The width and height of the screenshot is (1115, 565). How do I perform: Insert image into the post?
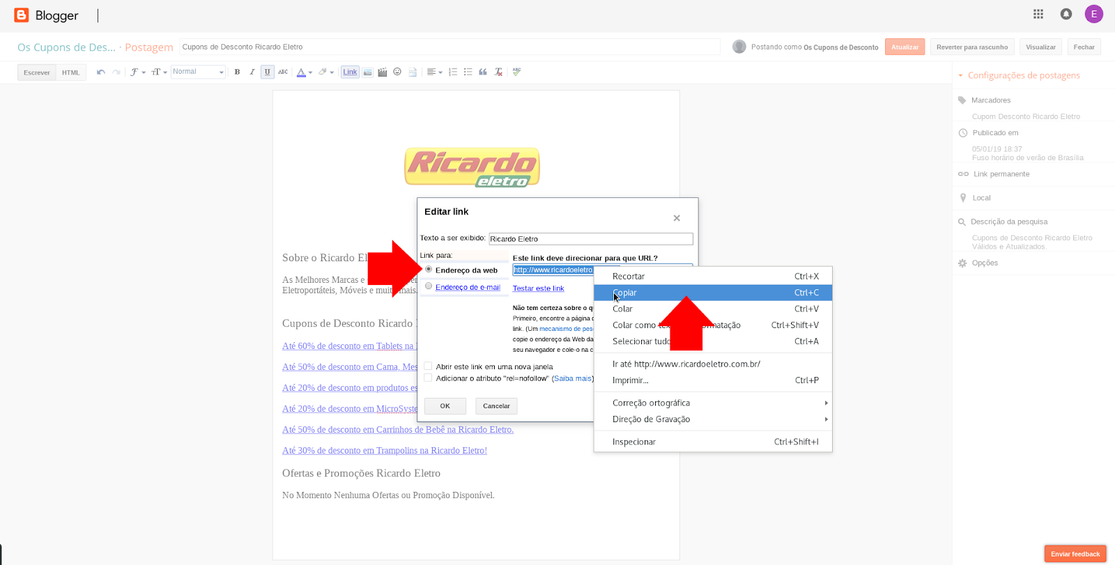click(x=367, y=72)
